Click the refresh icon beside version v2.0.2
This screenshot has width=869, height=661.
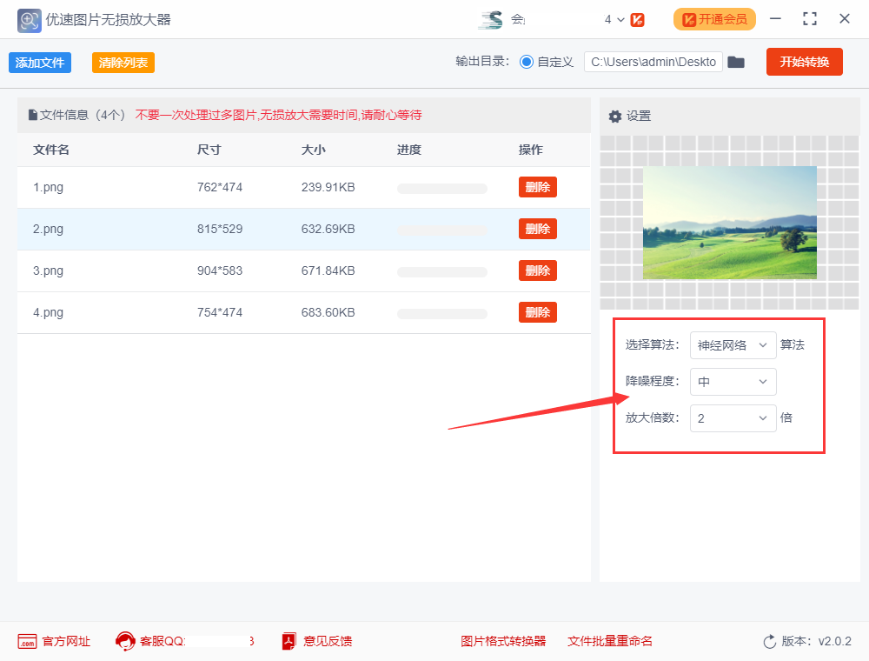click(x=768, y=641)
